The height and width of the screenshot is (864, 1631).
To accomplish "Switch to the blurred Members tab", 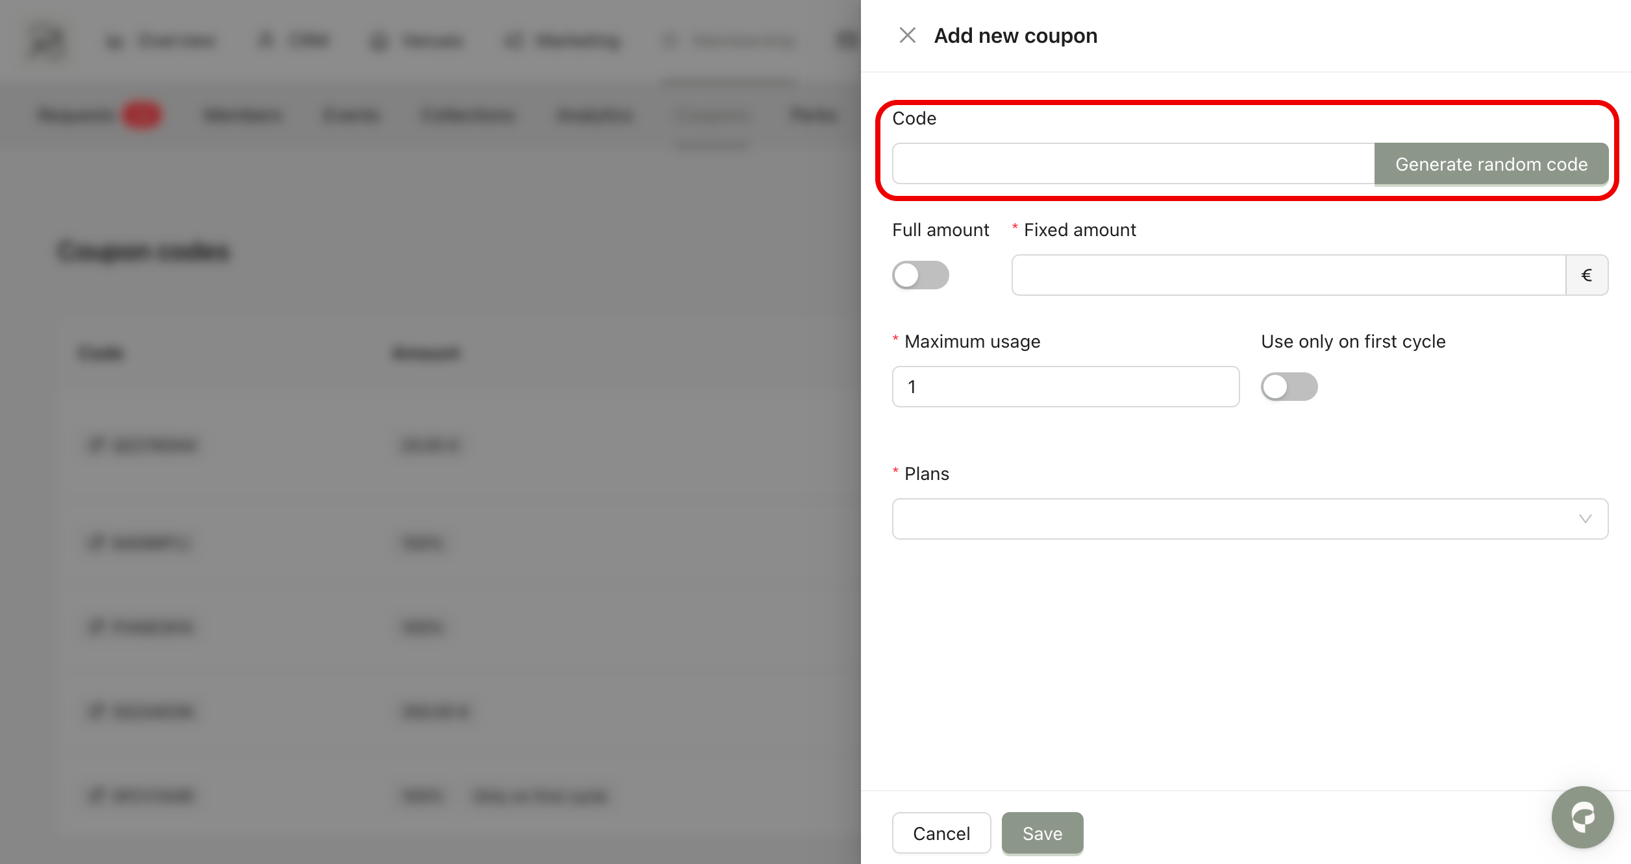I will (x=242, y=115).
